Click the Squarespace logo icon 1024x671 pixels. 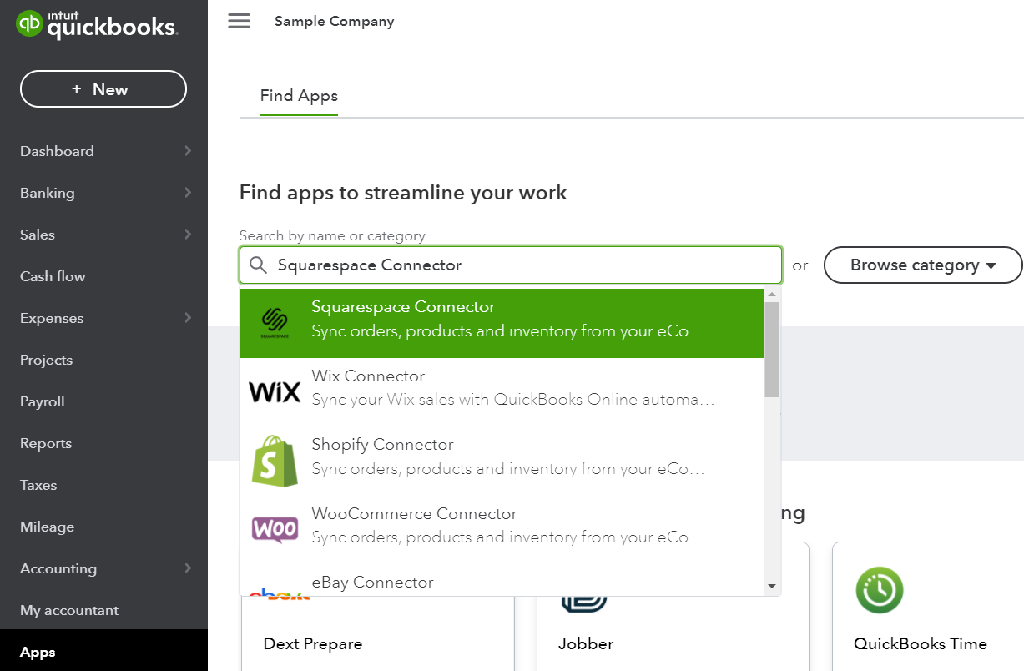(x=275, y=323)
